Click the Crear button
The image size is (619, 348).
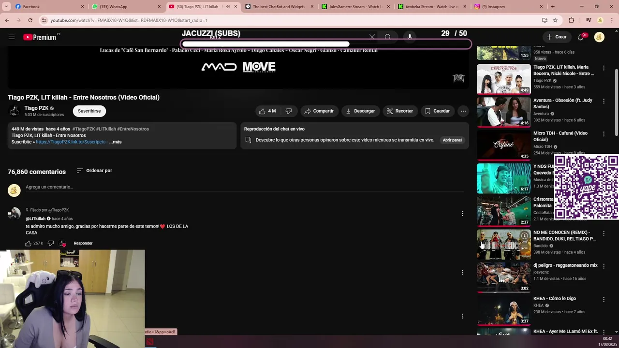coord(556,37)
